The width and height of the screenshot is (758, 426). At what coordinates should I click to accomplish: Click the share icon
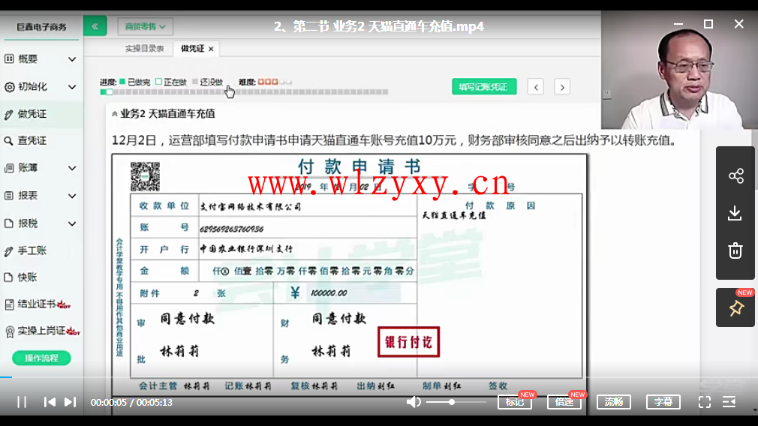click(x=735, y=175)
